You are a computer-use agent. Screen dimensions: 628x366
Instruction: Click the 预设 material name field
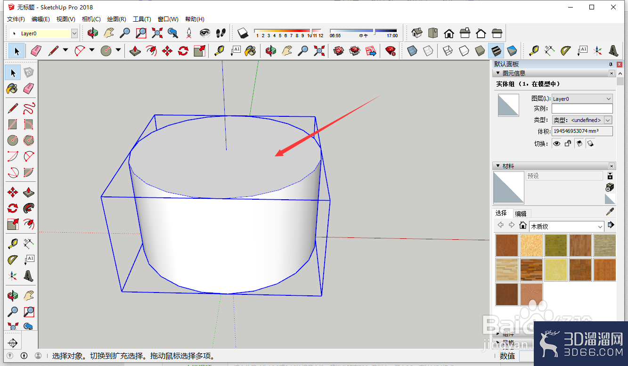(x=564, y=176)
